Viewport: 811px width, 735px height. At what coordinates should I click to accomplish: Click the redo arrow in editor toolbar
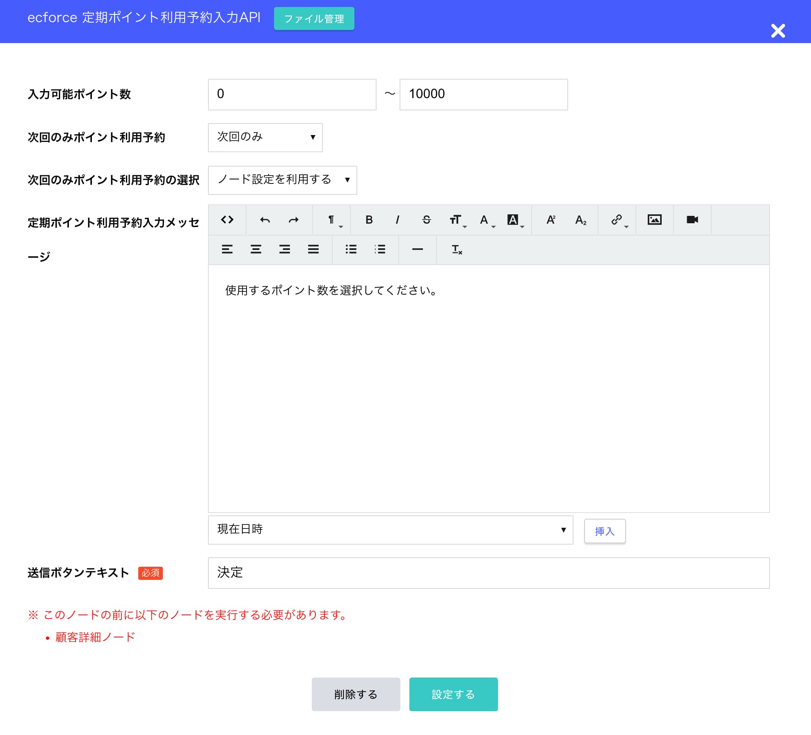[x=293, y=220]
